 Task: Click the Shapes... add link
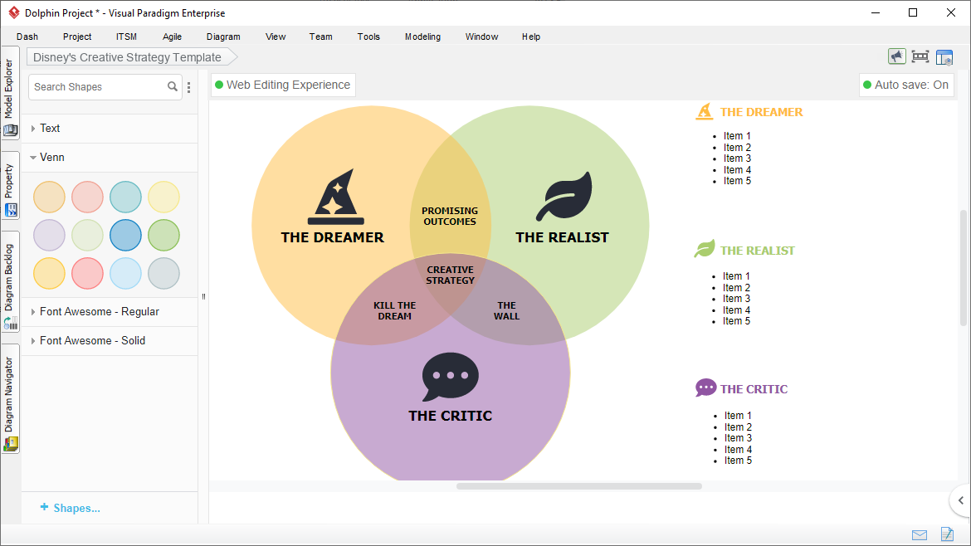[70, 508]
